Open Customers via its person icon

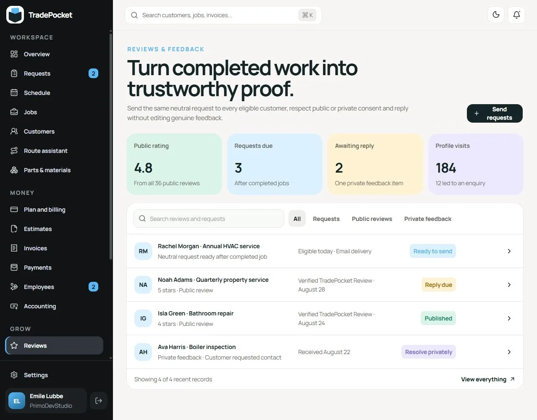(14, 131)
